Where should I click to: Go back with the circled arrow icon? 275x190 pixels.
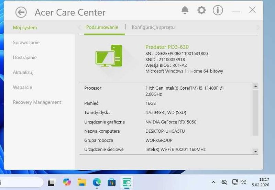tap(21, 12)
